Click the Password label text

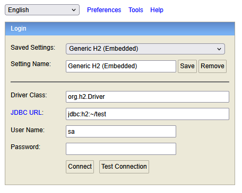(x=25, y=147)
